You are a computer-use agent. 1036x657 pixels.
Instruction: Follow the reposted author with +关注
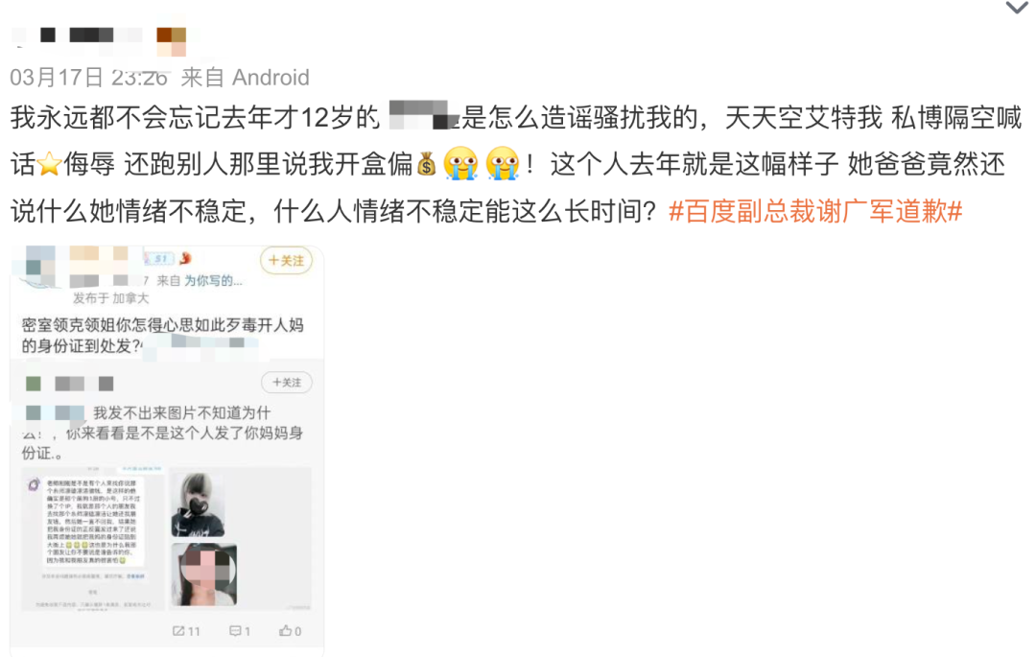coord(286,261)
